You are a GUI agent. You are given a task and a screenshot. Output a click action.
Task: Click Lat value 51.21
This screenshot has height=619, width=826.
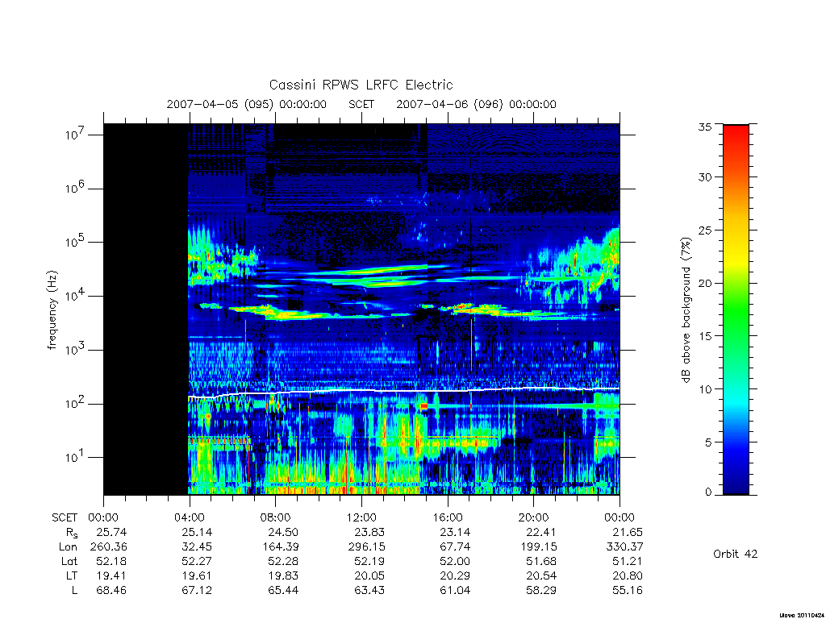point(628,561)
